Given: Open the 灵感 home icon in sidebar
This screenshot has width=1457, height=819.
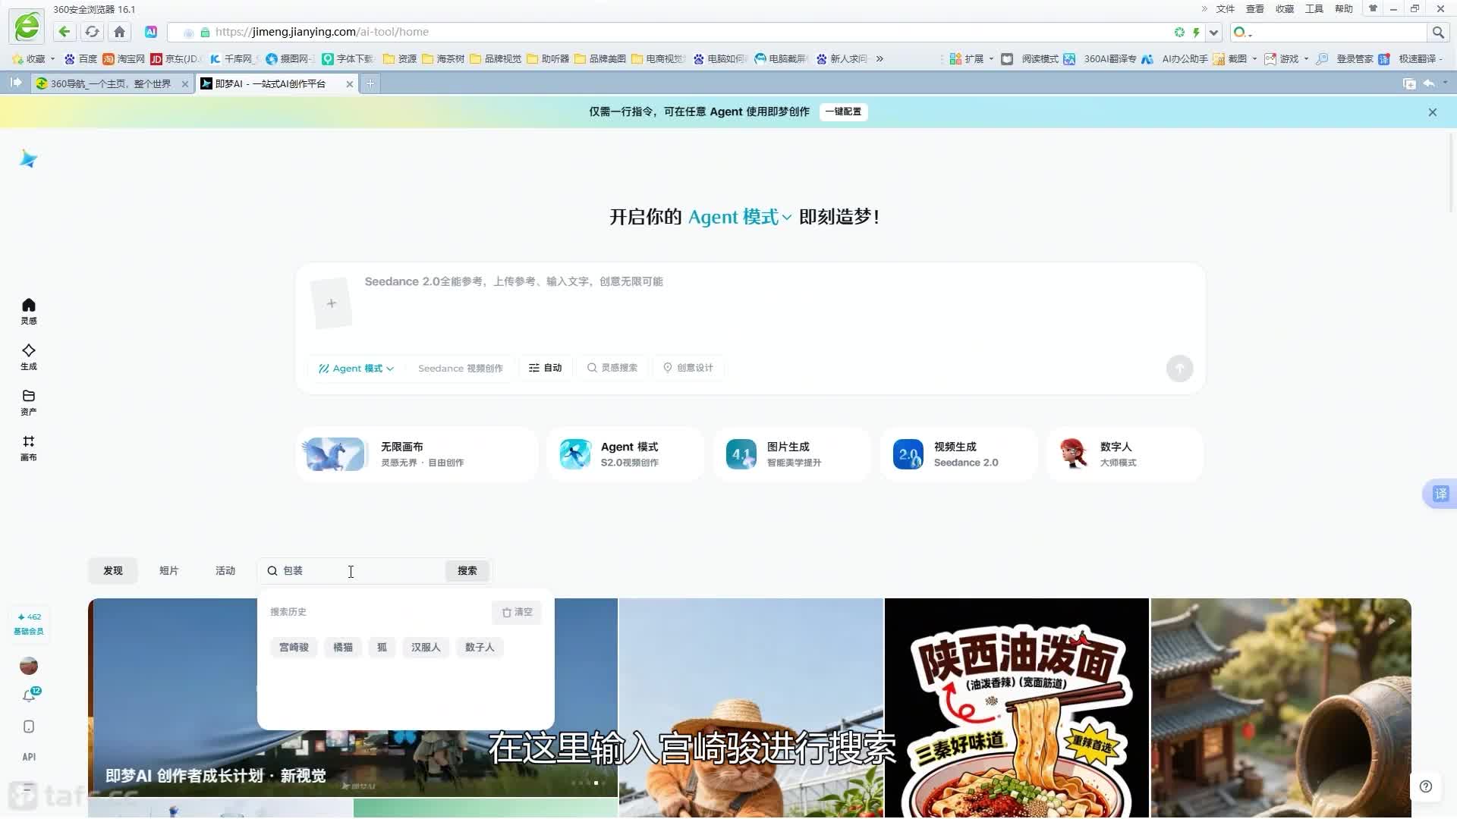Looking at the screenshot, I should tap(29, 311).
